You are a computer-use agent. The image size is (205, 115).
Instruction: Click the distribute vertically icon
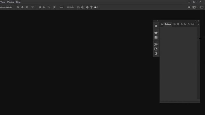pos(32,7)
